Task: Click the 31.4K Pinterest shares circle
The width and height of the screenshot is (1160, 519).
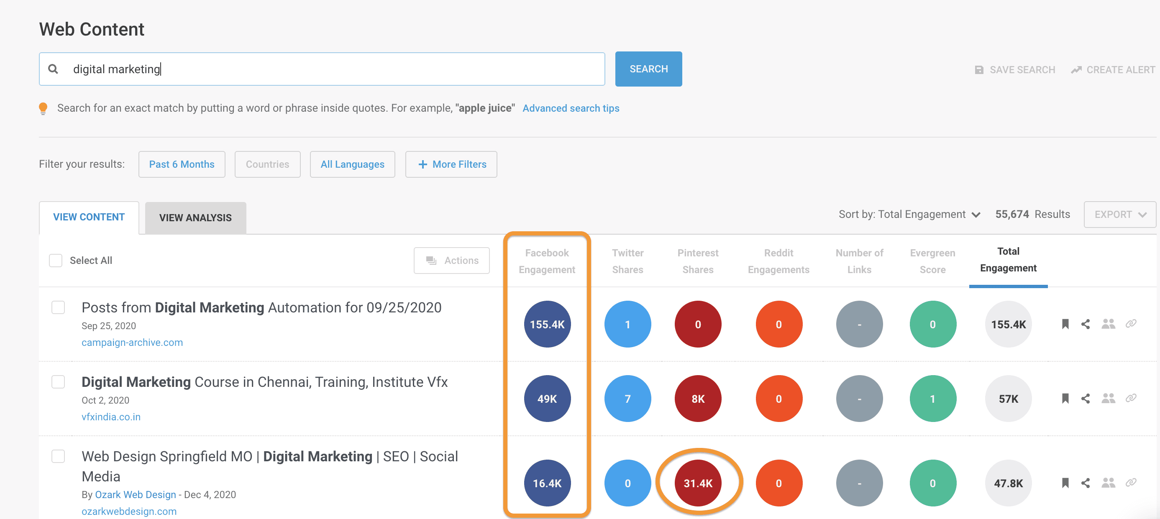Action: [x=697, y=483]
